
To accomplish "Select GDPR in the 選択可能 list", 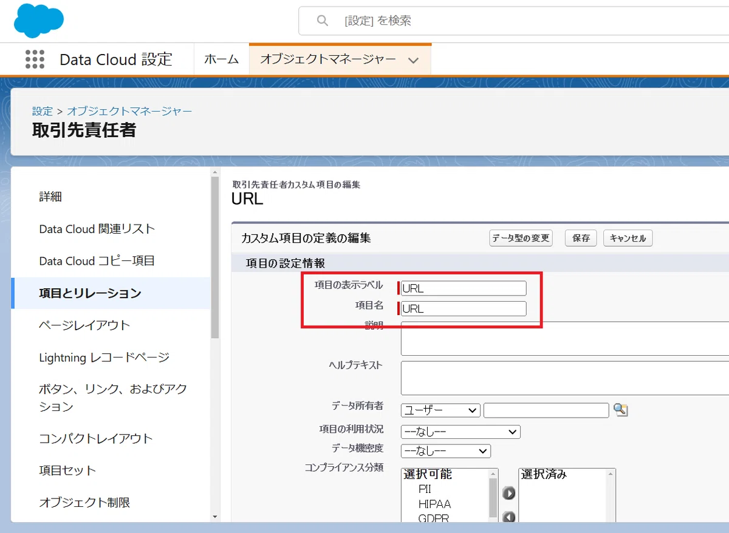I will (x=434, y=518).
